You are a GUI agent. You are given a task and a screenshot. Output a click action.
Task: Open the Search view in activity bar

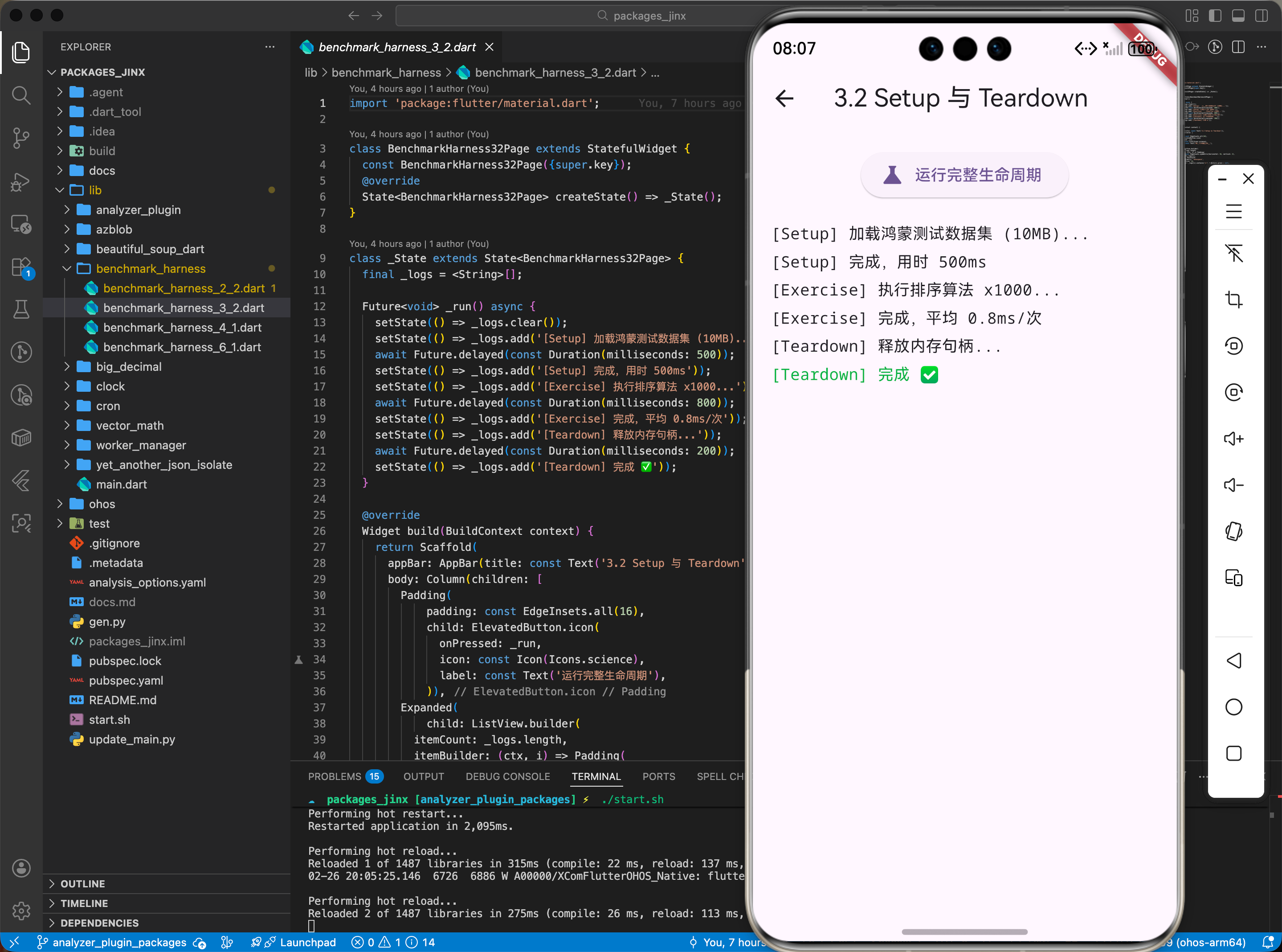click(21, 95)
